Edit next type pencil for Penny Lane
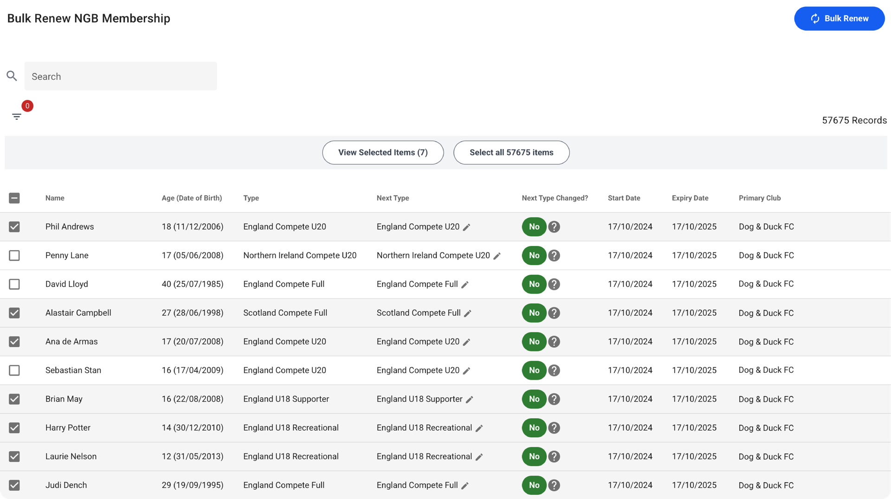 click(497, 256)
